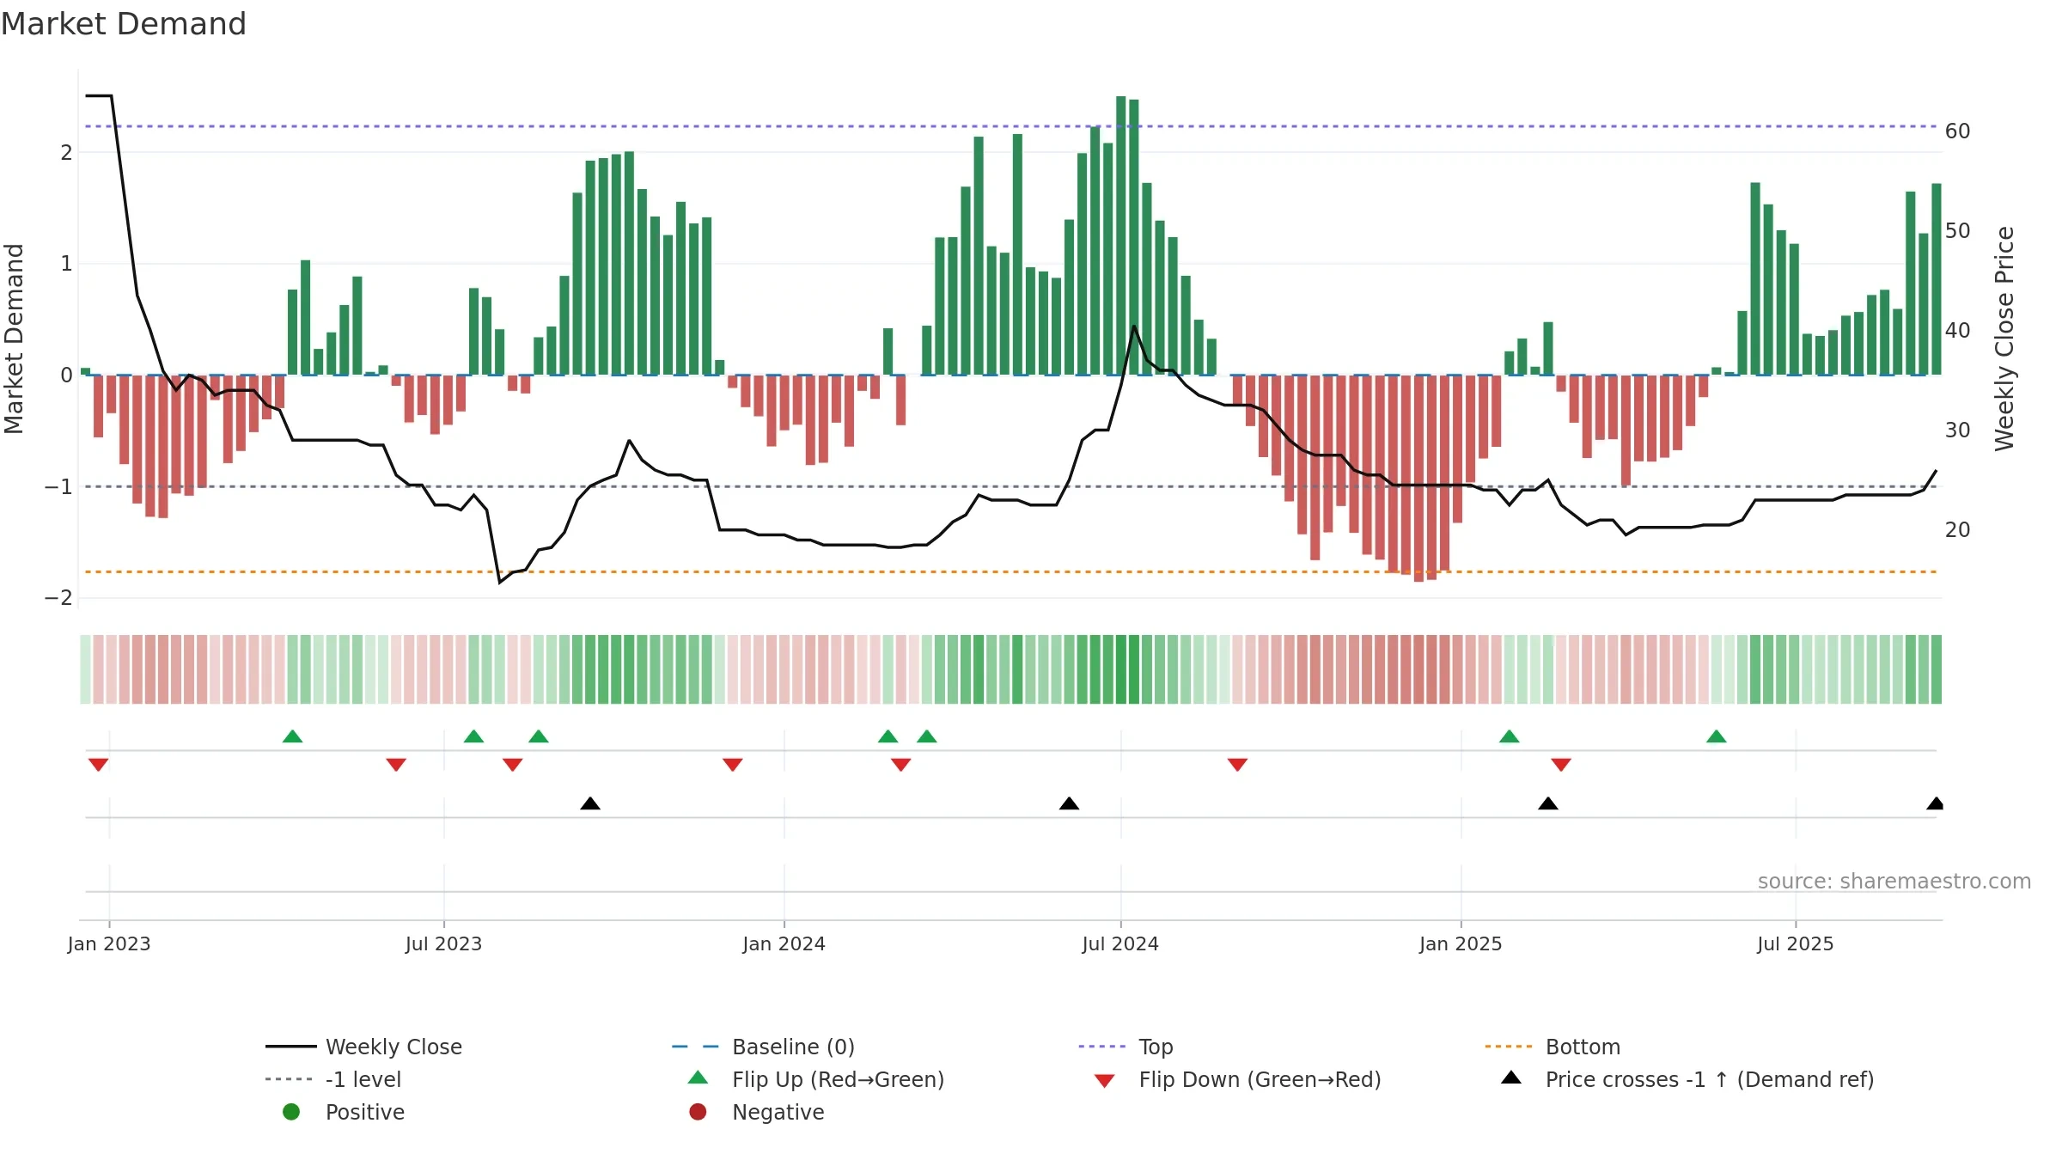
Task: Click right-axis price tick 50
Action: (1958, 231)
